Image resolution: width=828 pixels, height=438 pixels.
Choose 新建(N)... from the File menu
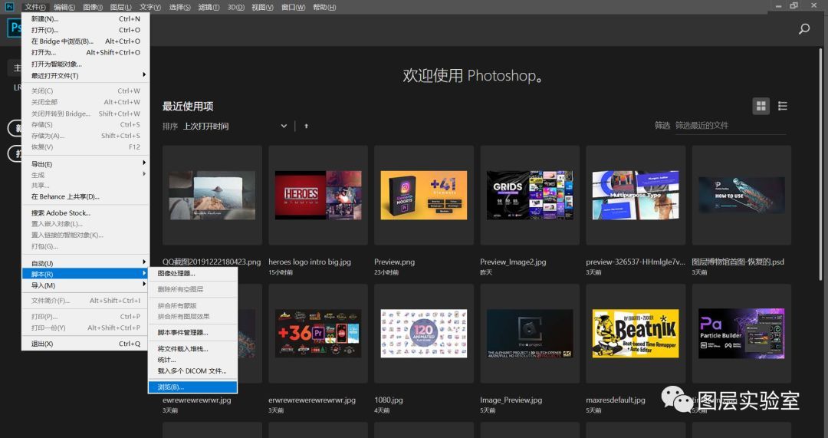(84, 18)
